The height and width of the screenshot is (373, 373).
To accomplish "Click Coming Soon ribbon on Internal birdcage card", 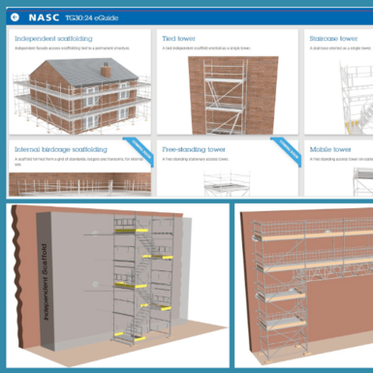I will click(x=139, y=151).
